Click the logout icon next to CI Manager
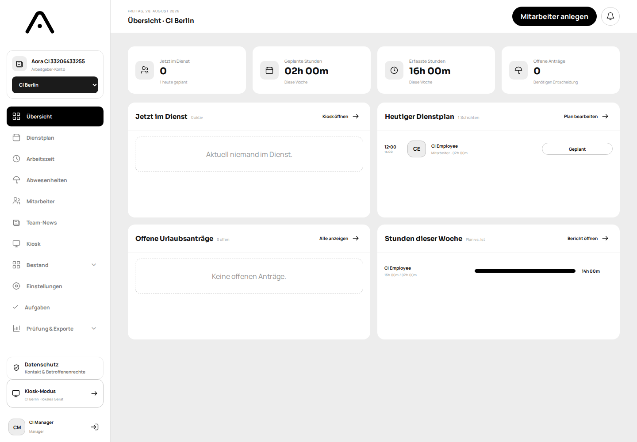Viewport: 637px width, 442px height. [95, 427]
